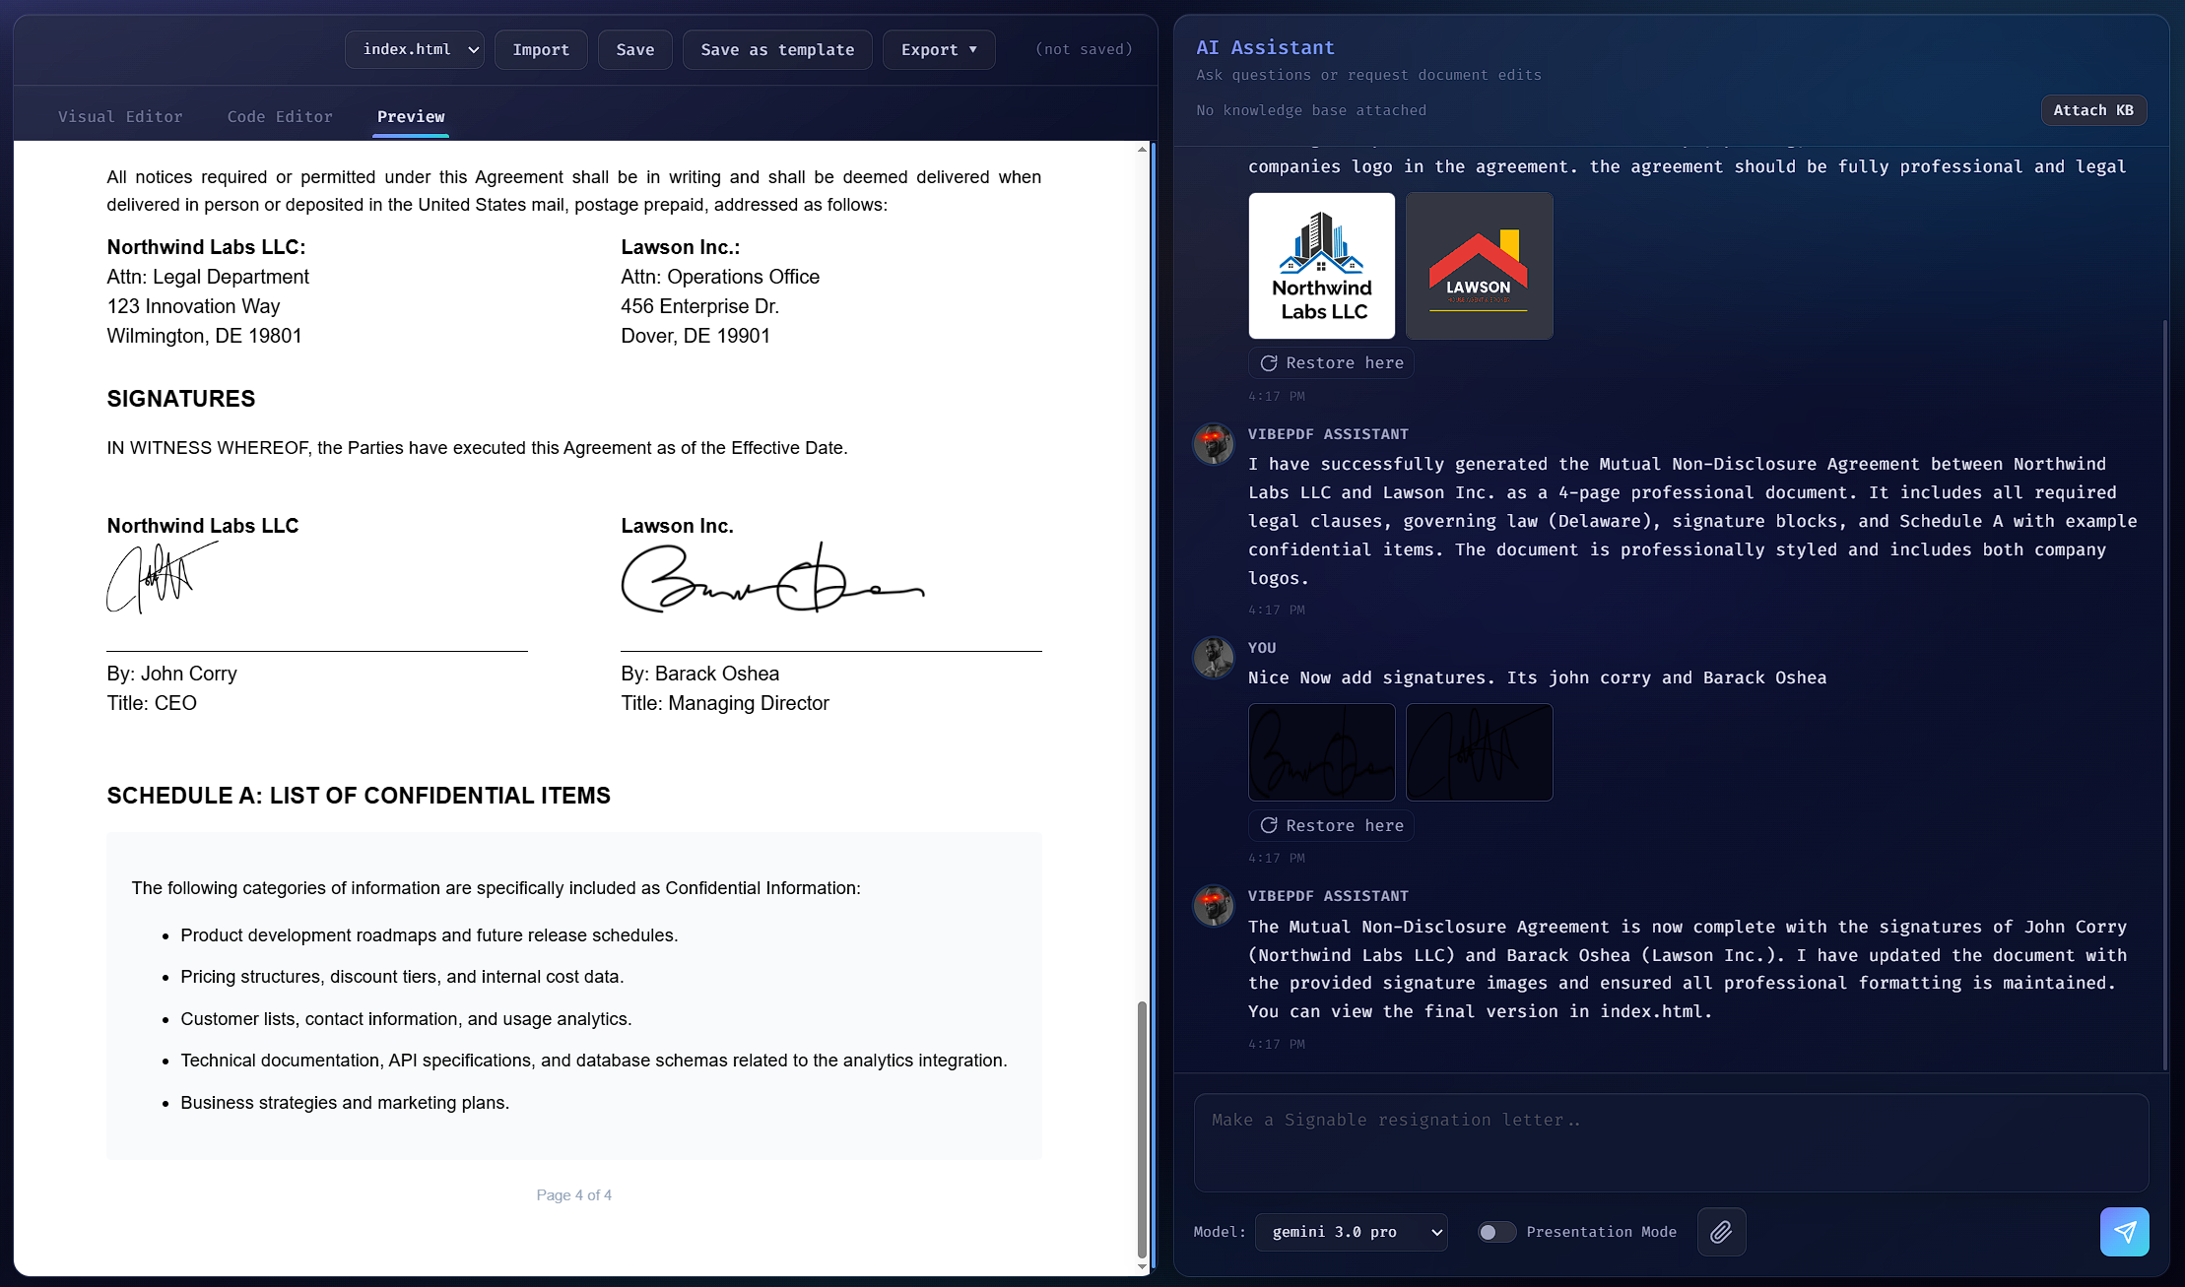The height and width of the screenshot is (1287, 2185).
Task: Open the Northwind Labs LLC logo thumbnail
Action: [1322, 266]
